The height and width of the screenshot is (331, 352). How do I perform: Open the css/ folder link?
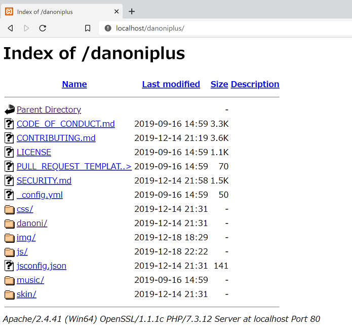click(25, 209)
